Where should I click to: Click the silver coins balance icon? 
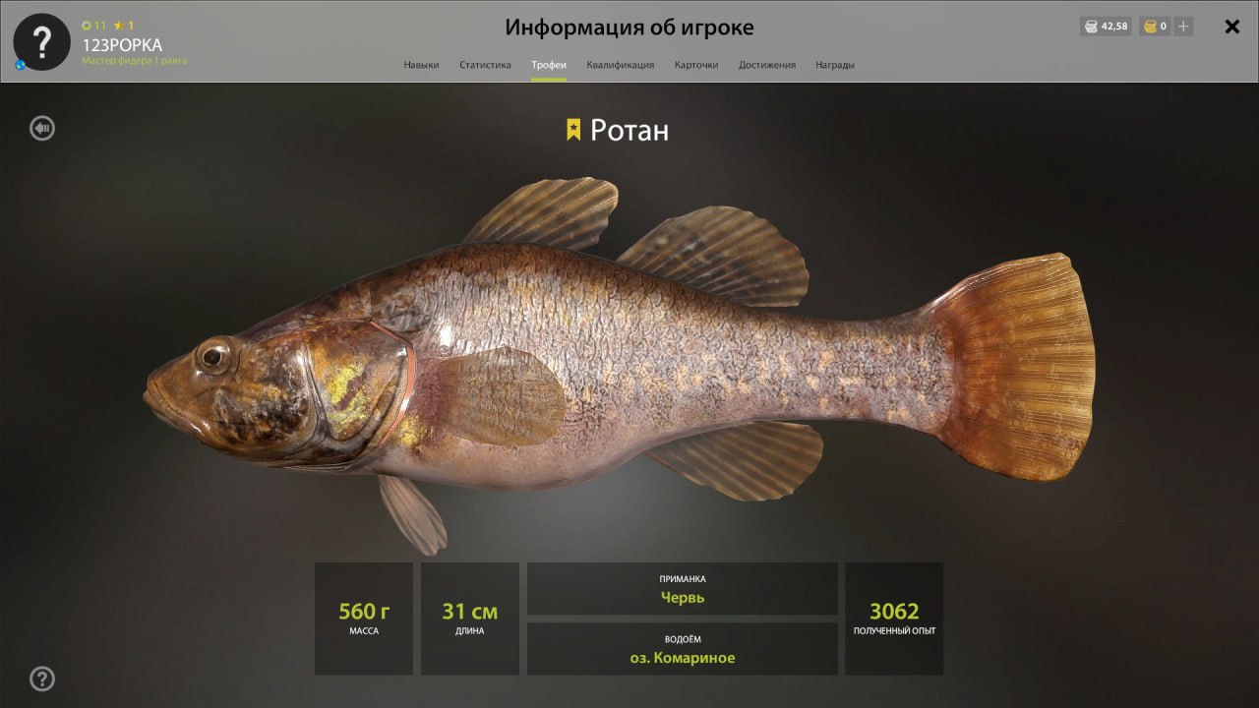coord(1091,27)
